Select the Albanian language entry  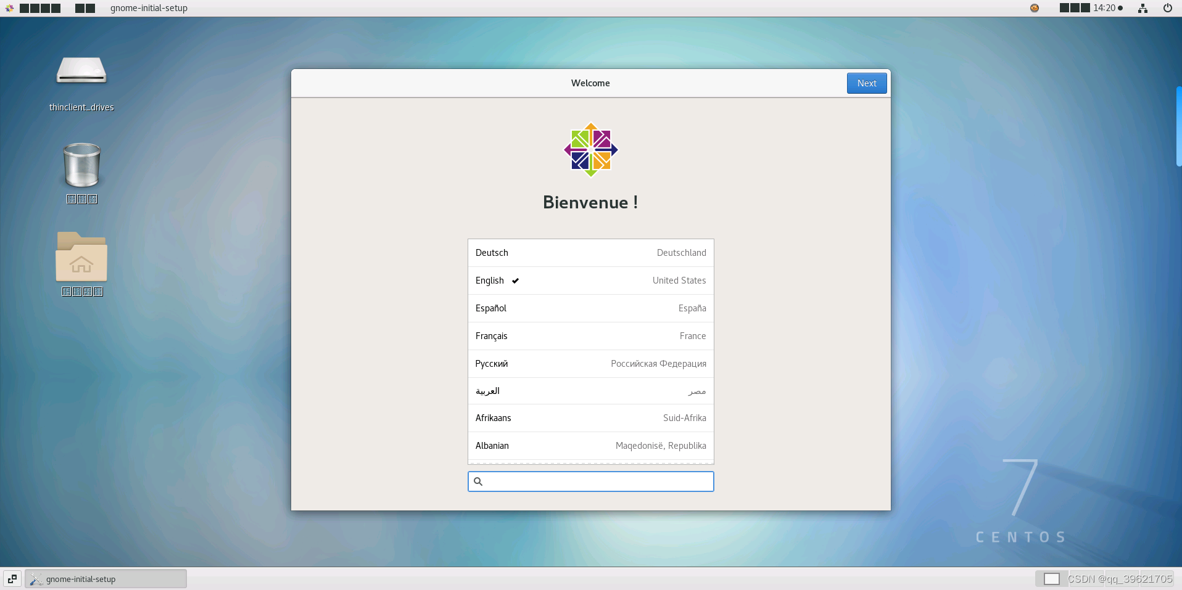click(590, 446)
